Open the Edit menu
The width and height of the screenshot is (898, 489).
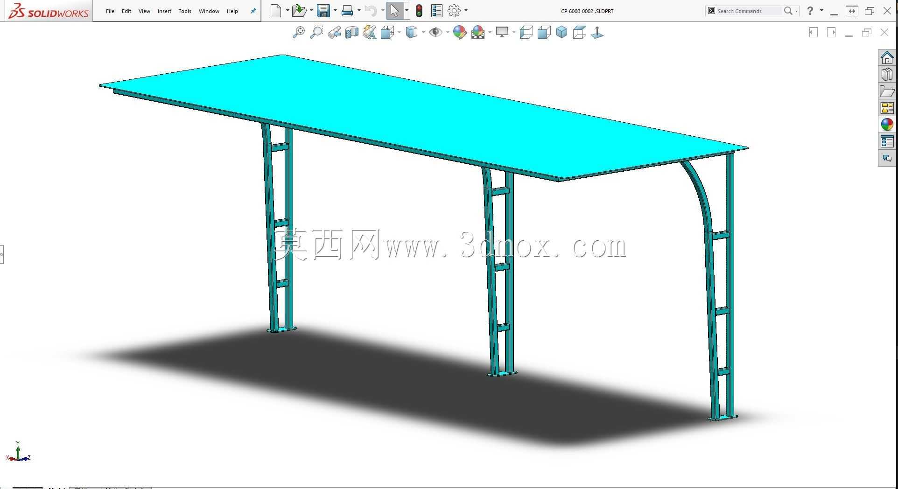(x=126, y=11)
